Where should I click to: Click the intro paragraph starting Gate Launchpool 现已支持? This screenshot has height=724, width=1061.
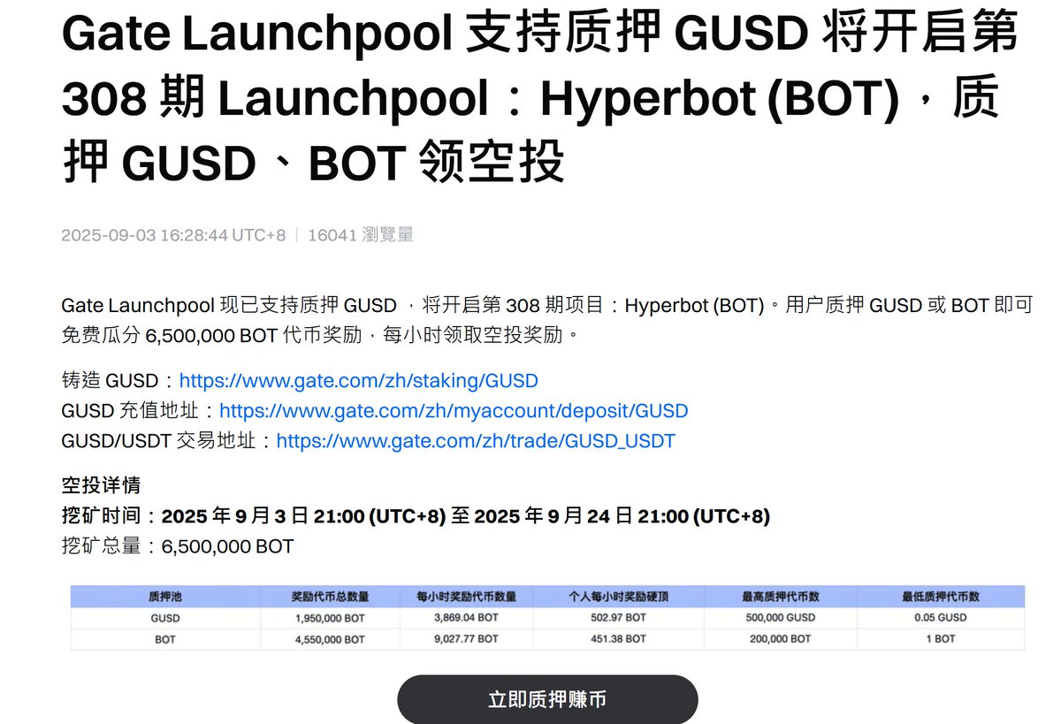tap(546, 321)
